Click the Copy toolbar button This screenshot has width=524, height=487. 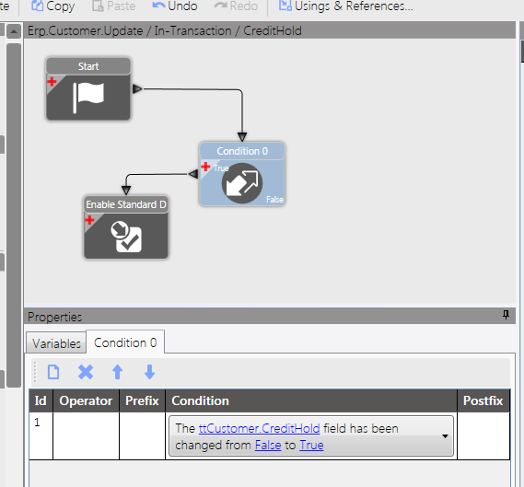tap(52, 6)
